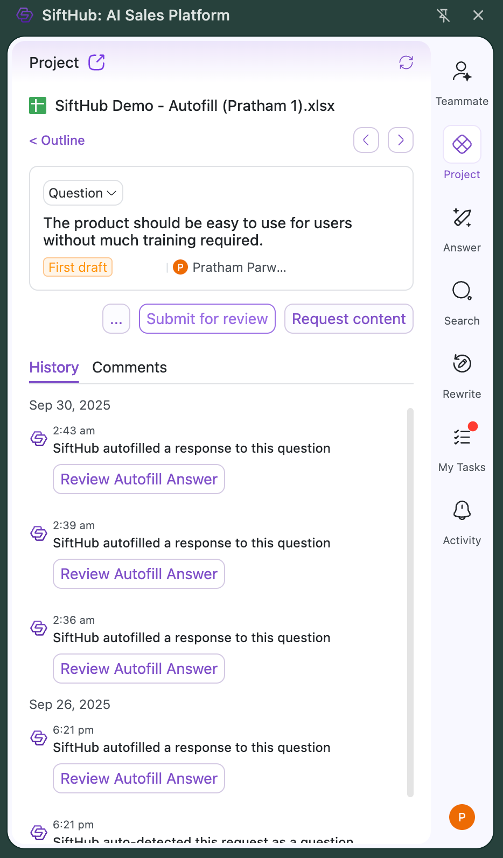This screenshot has width=503, height=858.
Task: Go back to Outline
Action: tap(57, 140)
